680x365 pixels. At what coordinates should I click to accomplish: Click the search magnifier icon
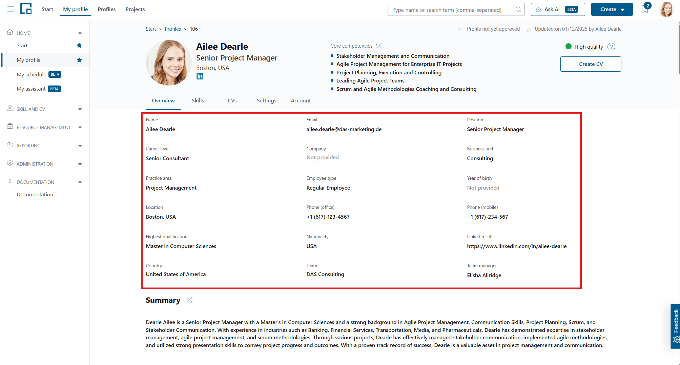coord(518,9)
